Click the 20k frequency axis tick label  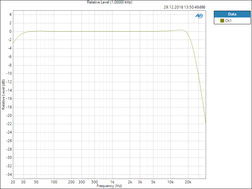coord(188,182)
